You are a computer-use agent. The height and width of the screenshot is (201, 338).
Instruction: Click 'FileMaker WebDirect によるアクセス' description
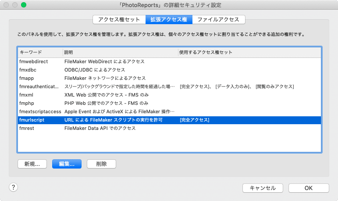click(x=104, y=61)
